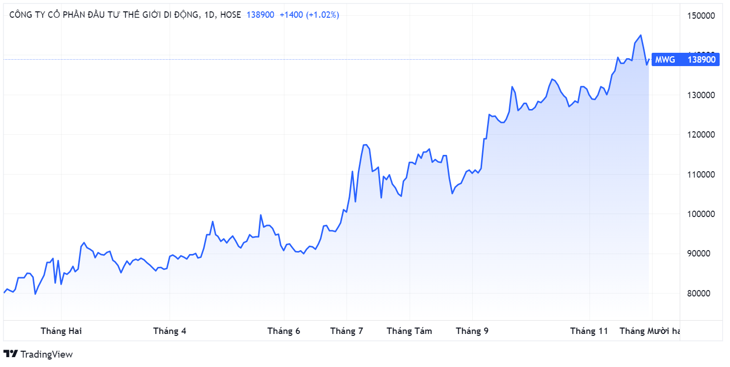This screenshot has height=367, width=730.
Task: Click the Tháng 11 time axis label
Action: click(589, 331)
